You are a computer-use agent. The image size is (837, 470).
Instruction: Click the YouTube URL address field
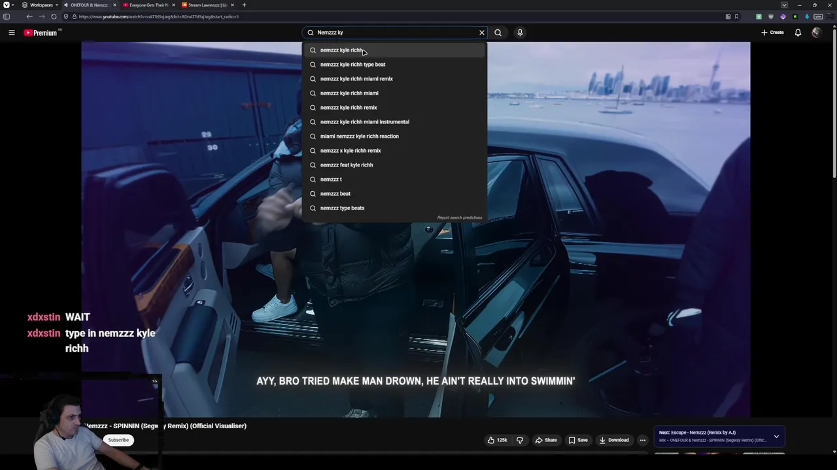(392, 17)
